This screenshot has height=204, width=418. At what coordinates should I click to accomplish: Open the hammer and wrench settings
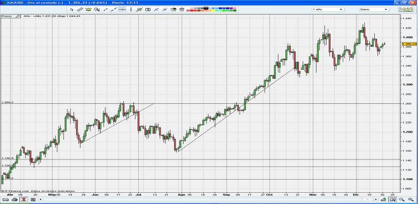[173, 10]
